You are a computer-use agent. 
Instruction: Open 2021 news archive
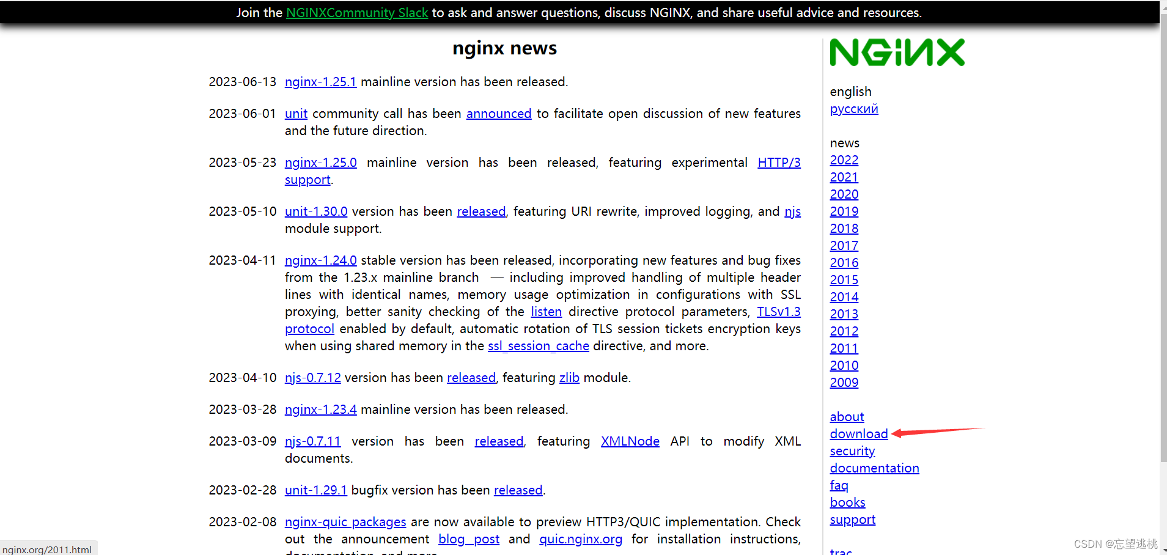click(x=844, y=177)
